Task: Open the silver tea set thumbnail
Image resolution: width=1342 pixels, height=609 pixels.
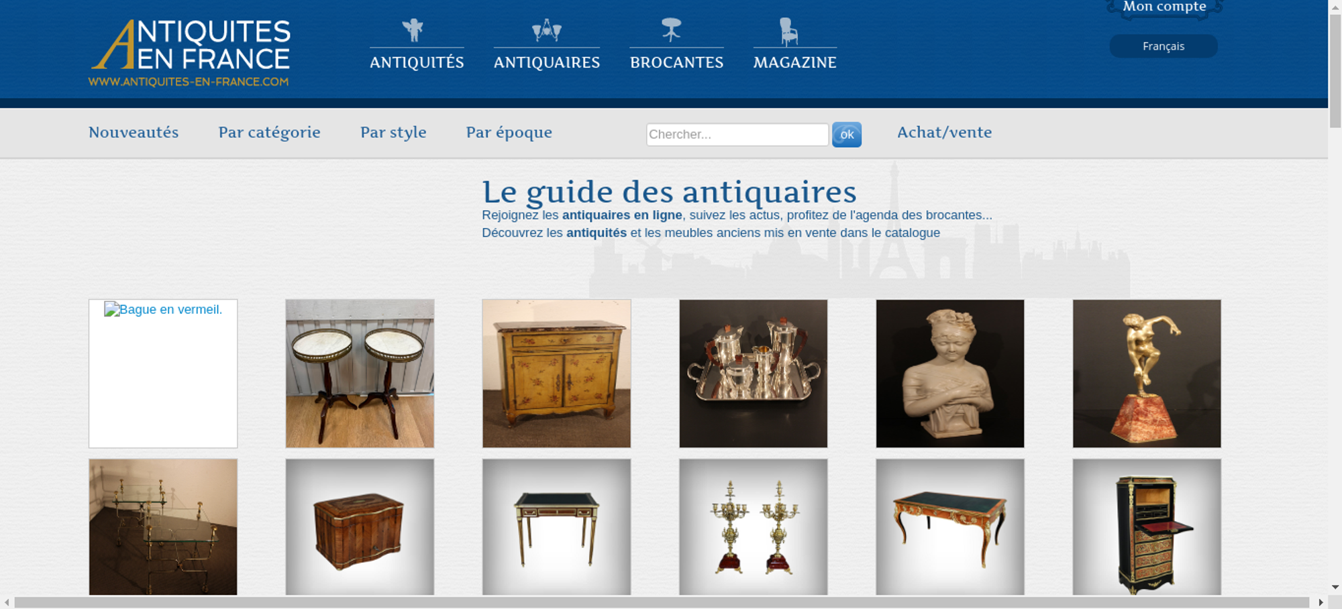Action: [753, 374]
